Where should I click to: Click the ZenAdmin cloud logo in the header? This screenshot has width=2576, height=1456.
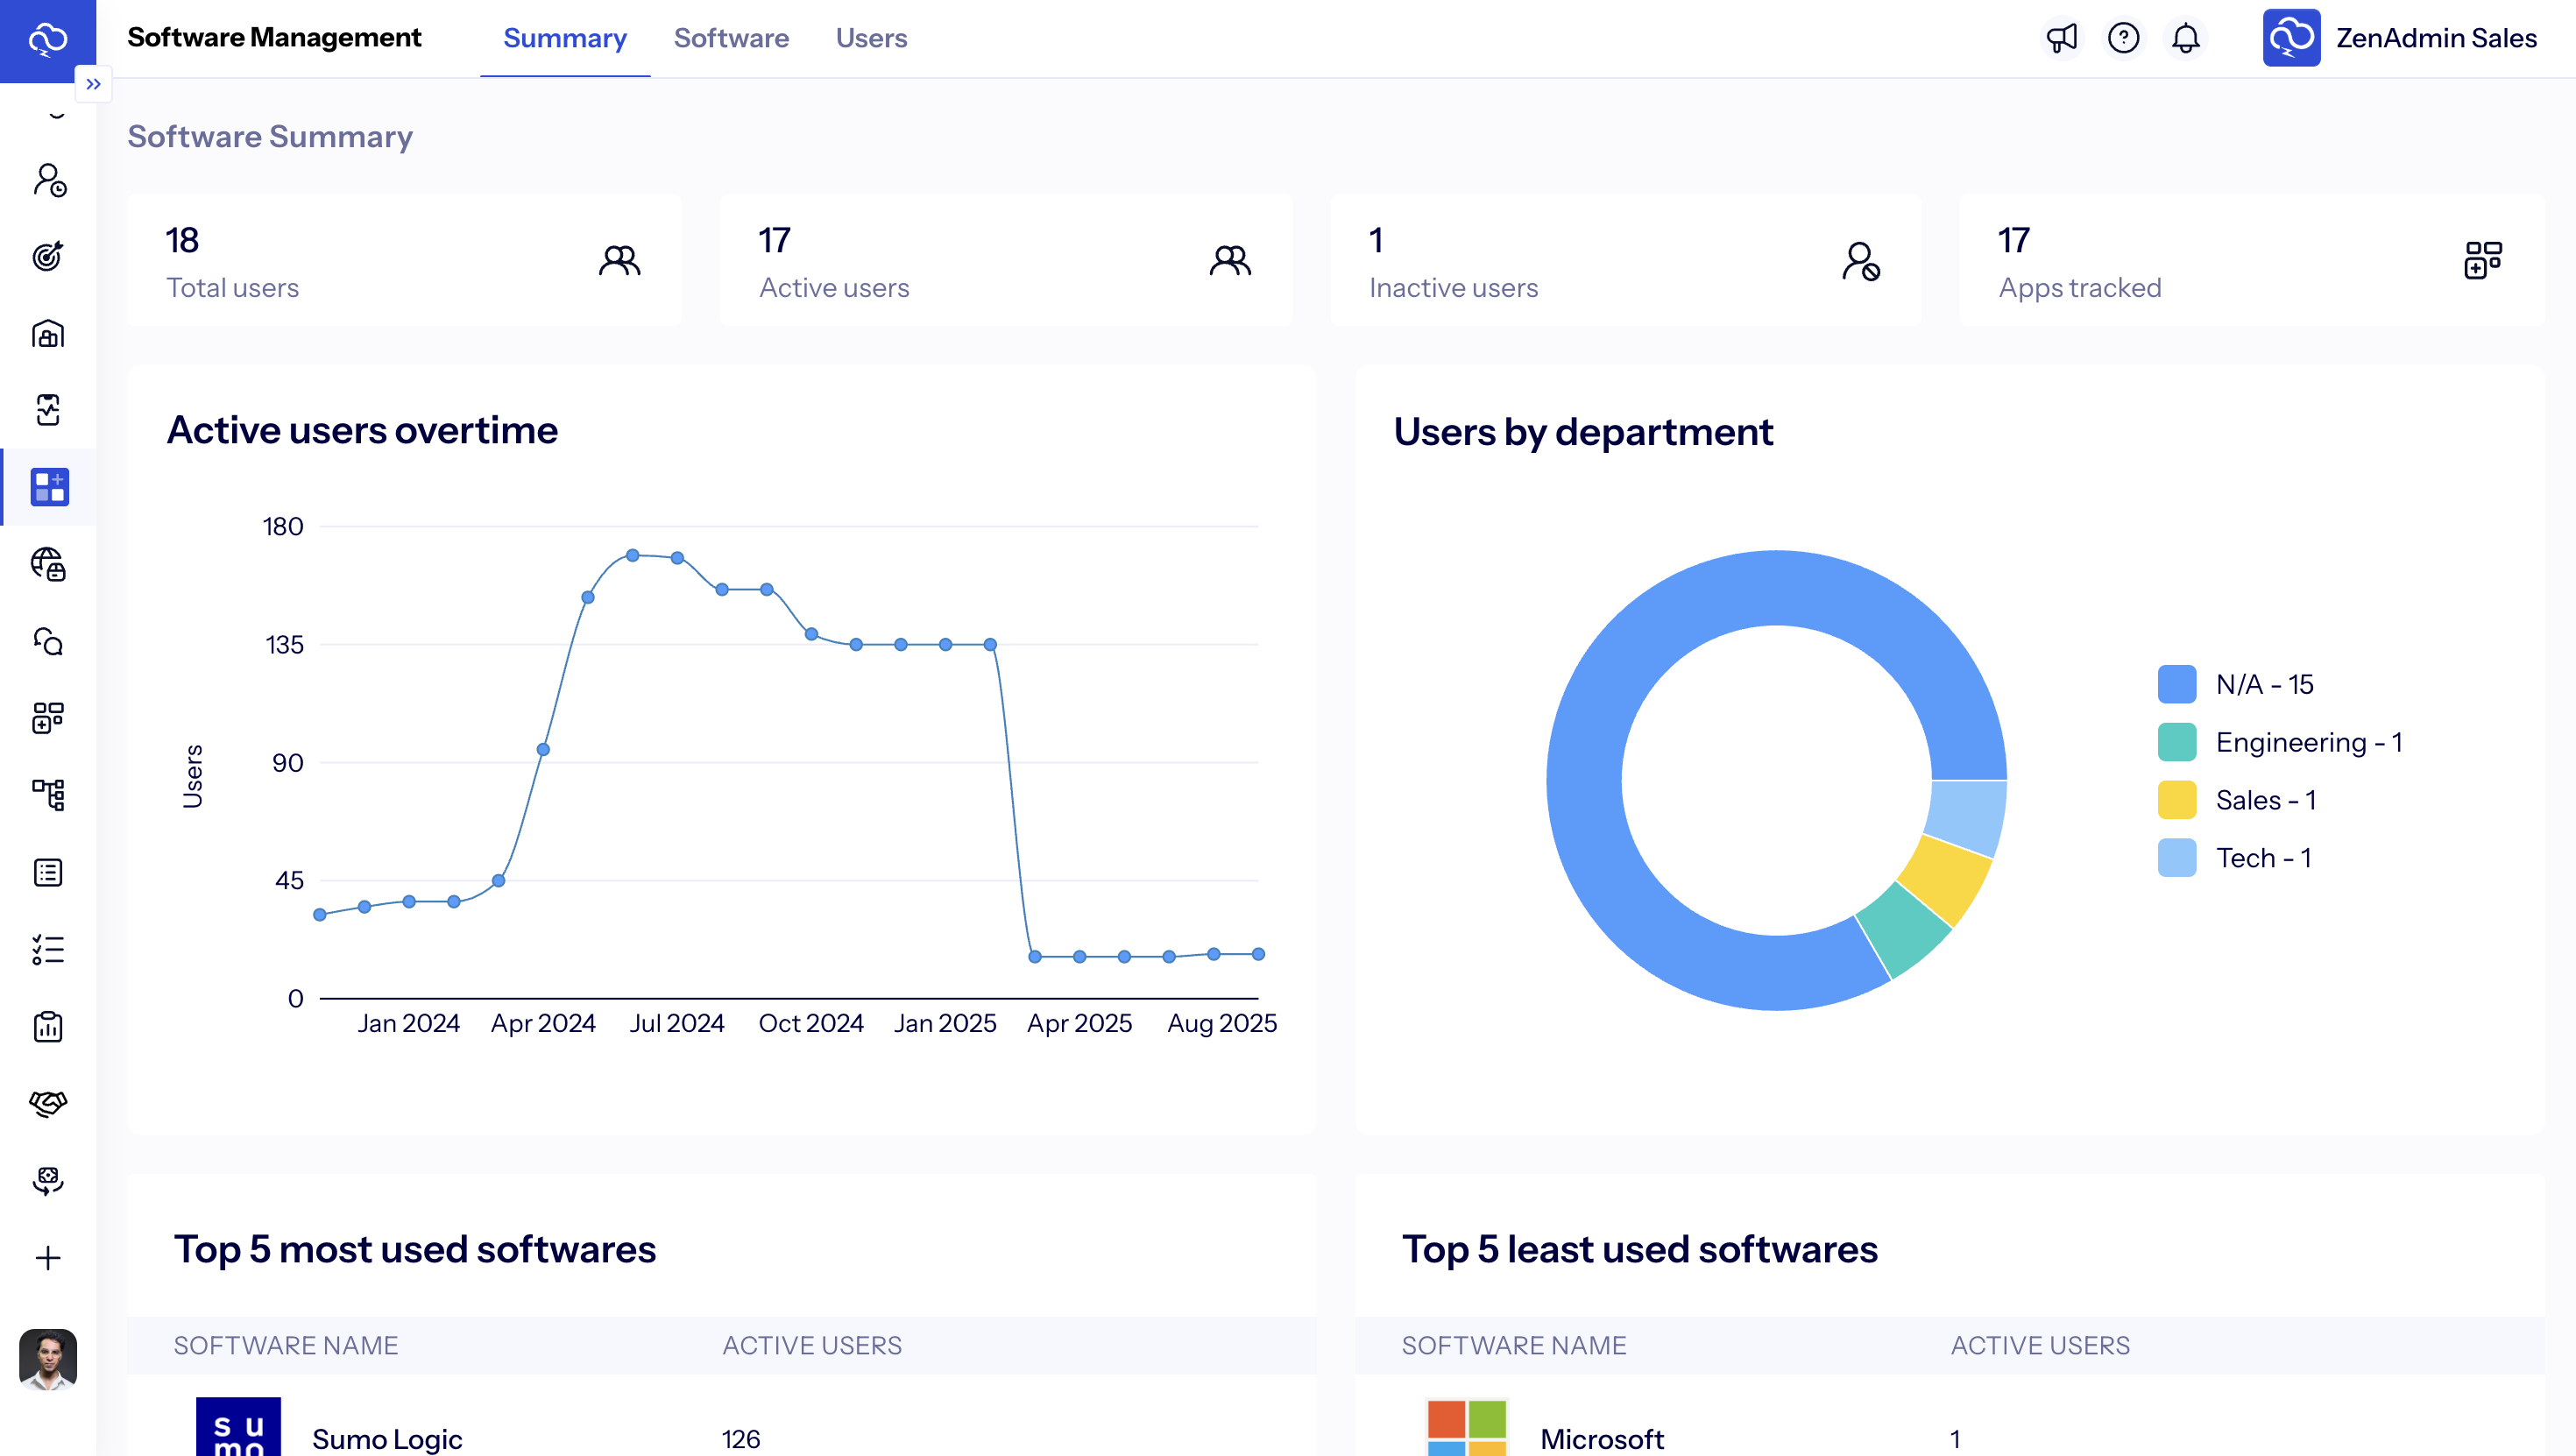click(2292, 38)
